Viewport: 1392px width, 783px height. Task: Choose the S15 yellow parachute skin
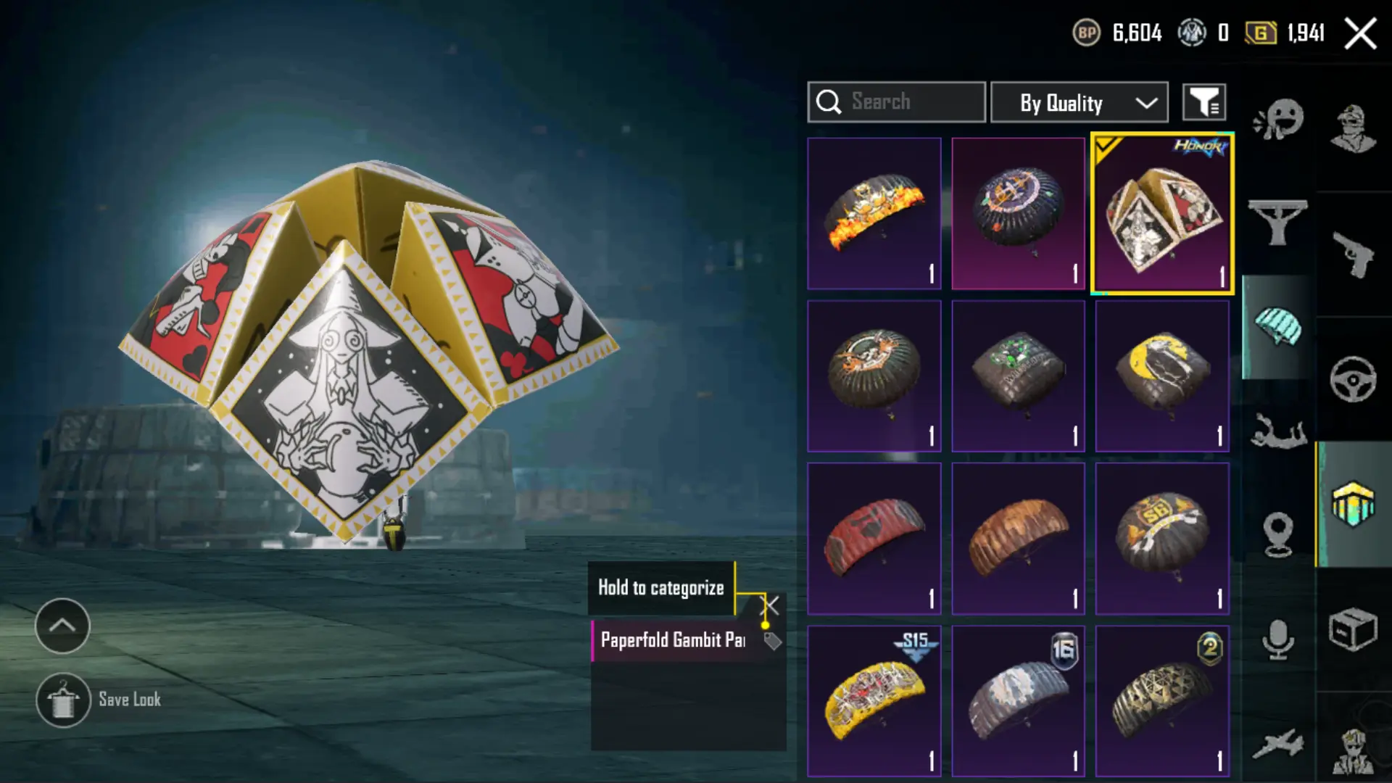pyautogui.click(x=874, y=701)
